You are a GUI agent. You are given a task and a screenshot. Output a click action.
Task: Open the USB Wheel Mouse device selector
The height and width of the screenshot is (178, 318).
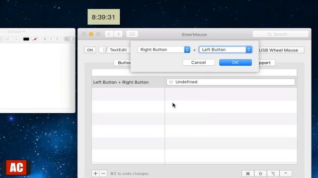[x=281, y=50]
